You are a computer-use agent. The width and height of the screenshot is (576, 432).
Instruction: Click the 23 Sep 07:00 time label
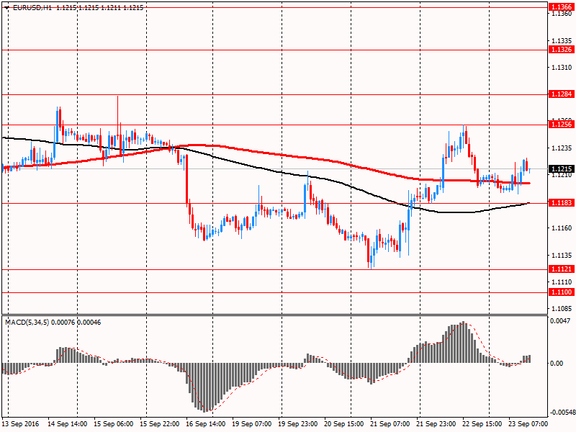pyautogui.click(x=528, y=423)
